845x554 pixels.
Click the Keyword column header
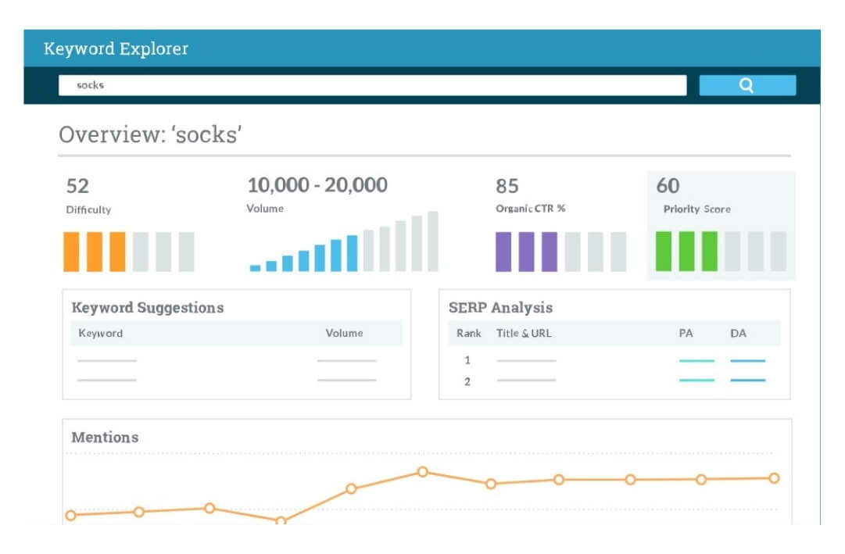pyautogui.click(x=101, y=333)
